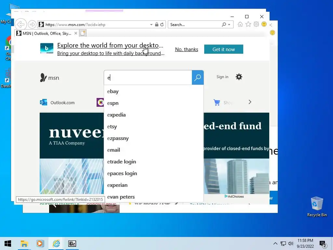Click inside the MSN search input field
The image size is (333, 250).
coord(148,77)
